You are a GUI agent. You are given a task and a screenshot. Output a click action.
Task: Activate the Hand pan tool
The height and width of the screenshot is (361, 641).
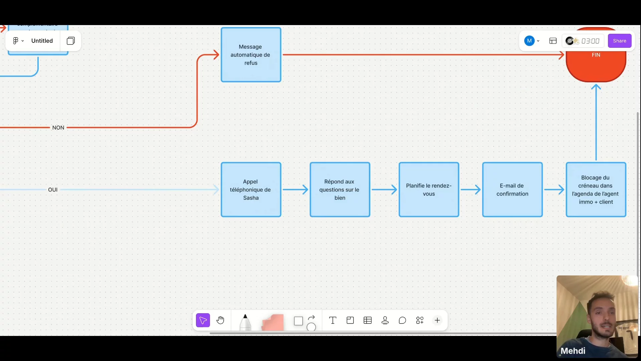point(220,320)
